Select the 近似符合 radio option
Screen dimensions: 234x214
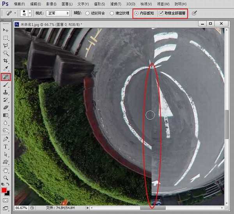88,13
